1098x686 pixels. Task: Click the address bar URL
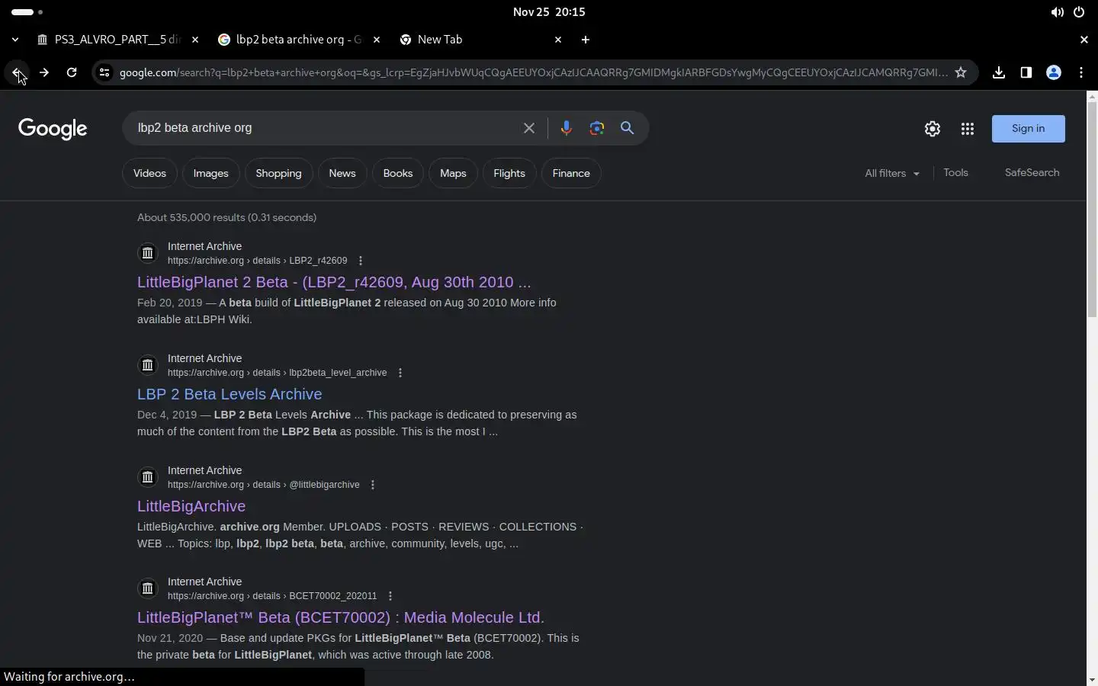point(534,72)
